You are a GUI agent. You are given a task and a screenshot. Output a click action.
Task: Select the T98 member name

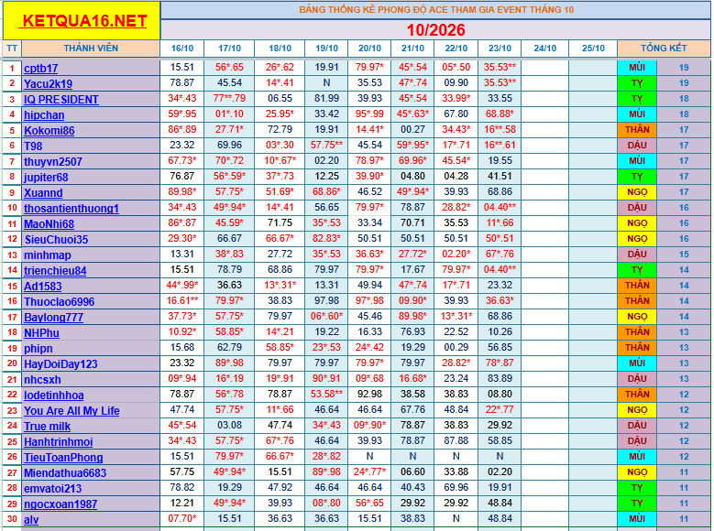tap(33, 146)
